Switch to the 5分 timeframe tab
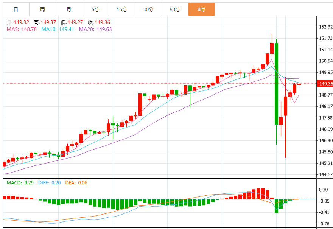 point(96,9)
